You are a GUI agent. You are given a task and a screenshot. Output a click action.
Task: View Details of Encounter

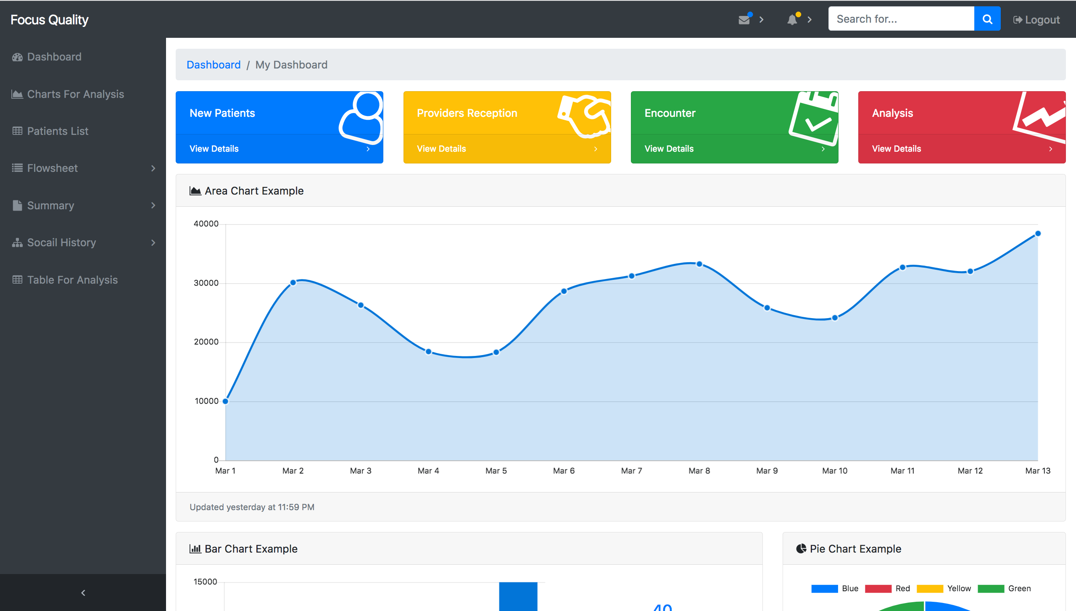pos(669,149)
